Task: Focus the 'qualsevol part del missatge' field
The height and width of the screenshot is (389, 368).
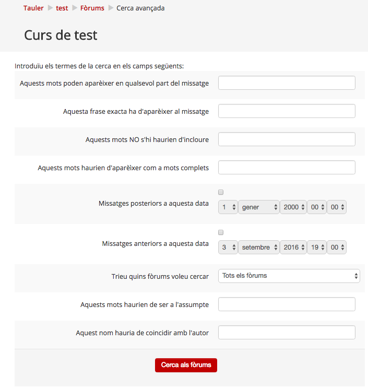Action: pos(287,83)
